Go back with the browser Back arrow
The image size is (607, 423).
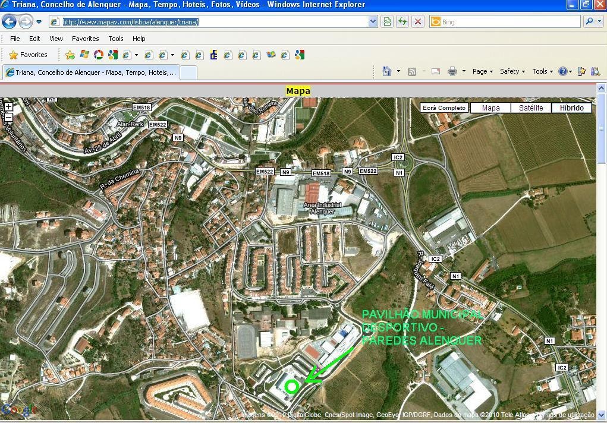(x=10, y=21)
